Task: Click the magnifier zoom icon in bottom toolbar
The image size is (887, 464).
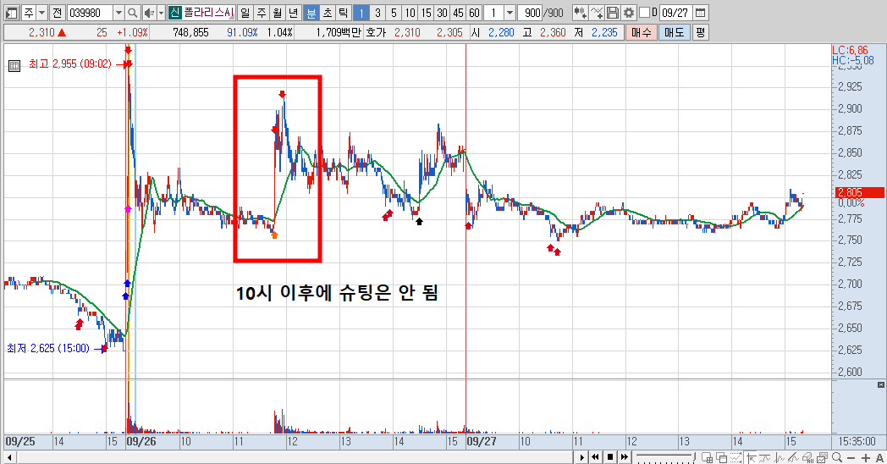Action: (x=837, y=457)
